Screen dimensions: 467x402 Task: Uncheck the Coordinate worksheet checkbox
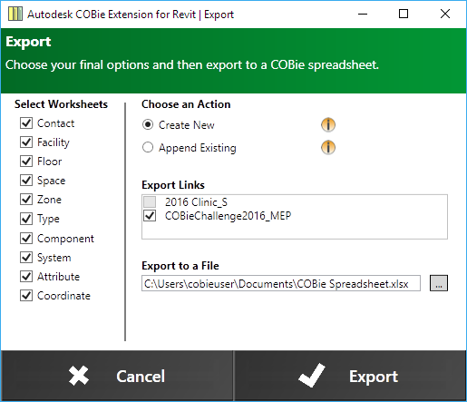pos(26,296)
